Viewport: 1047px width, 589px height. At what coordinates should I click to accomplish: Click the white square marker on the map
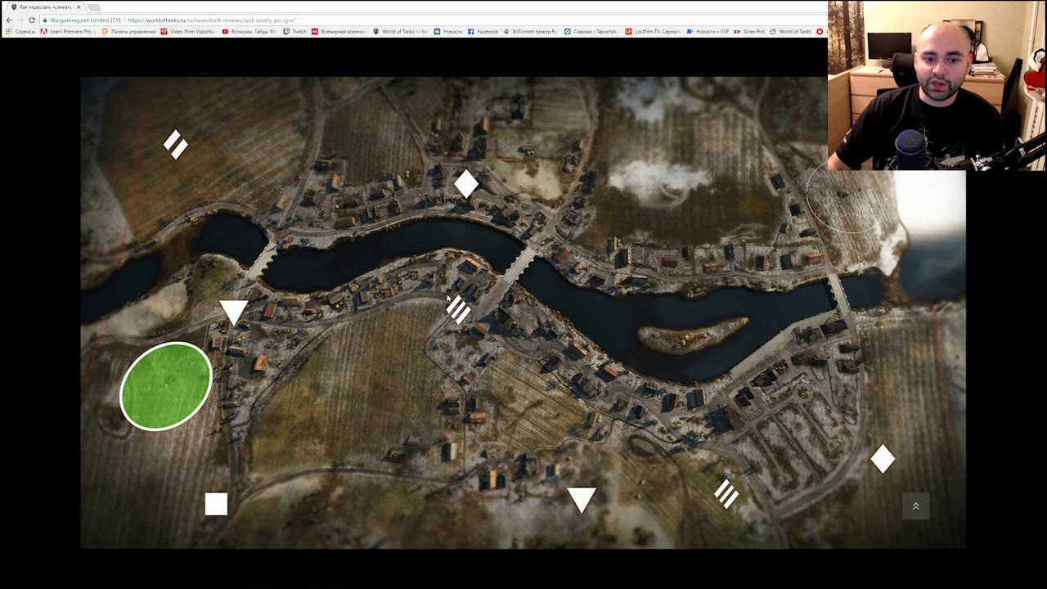(216, 504)
